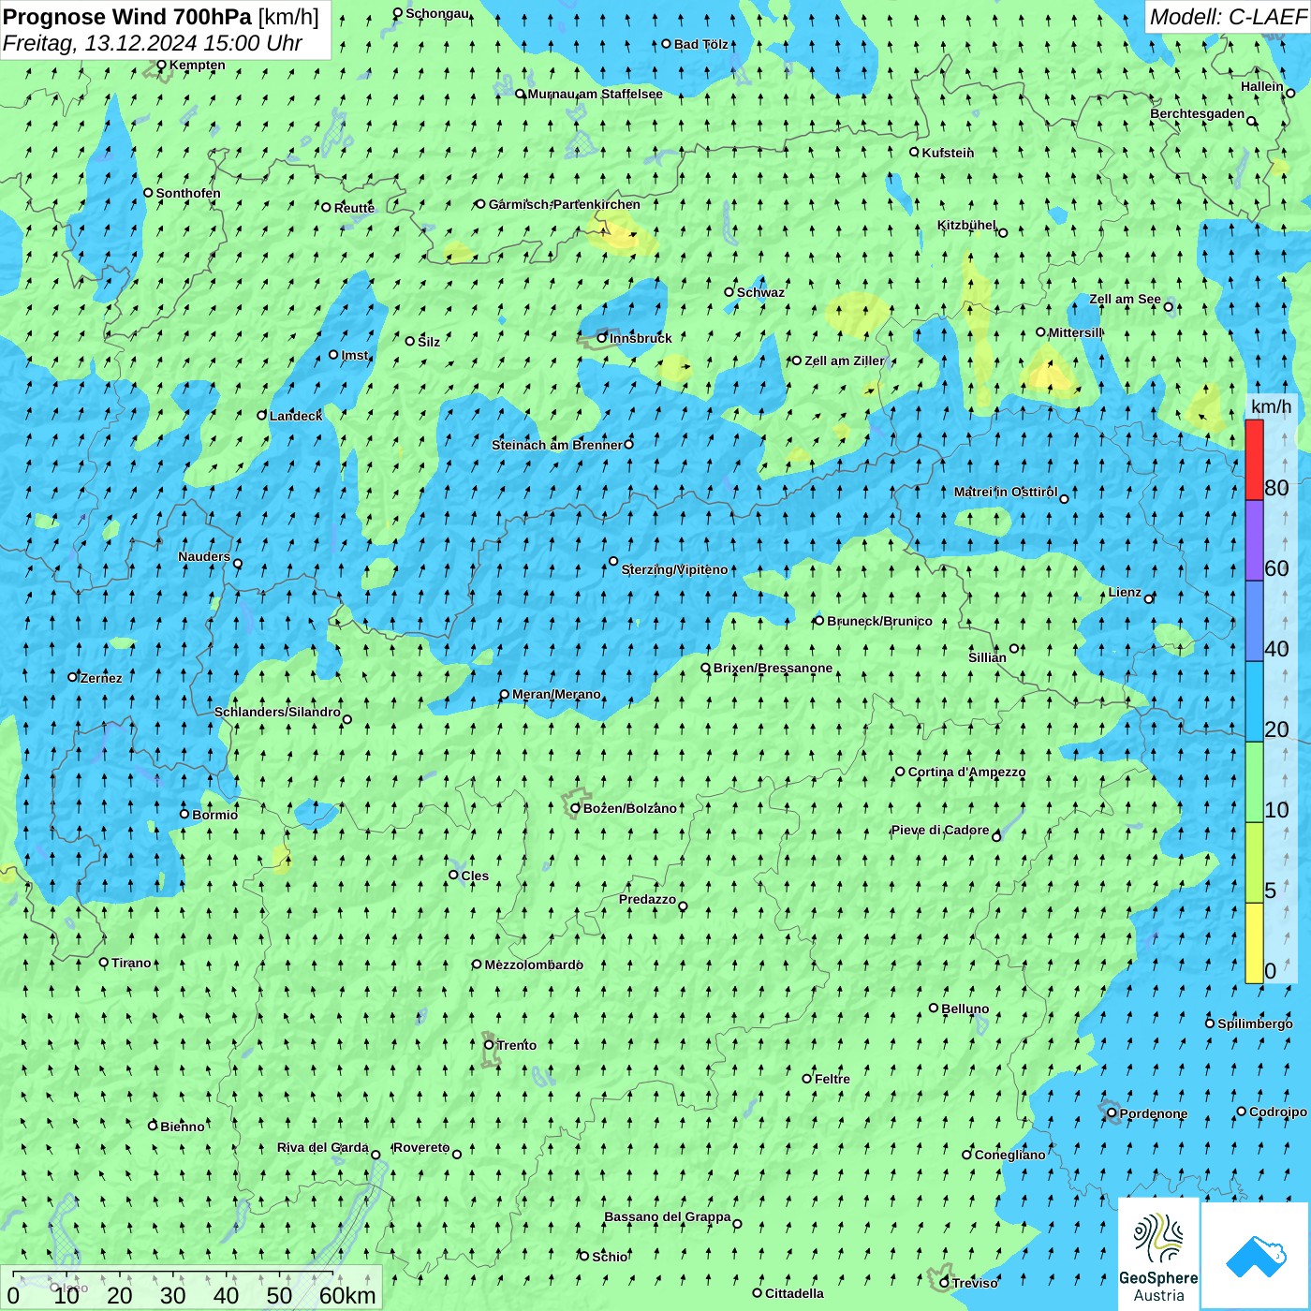Image resolution: width=1311 pixels, height=1311 pixels.
Task: Click the GeoSphere Austria logo
Action: tap(1158, 1253)
